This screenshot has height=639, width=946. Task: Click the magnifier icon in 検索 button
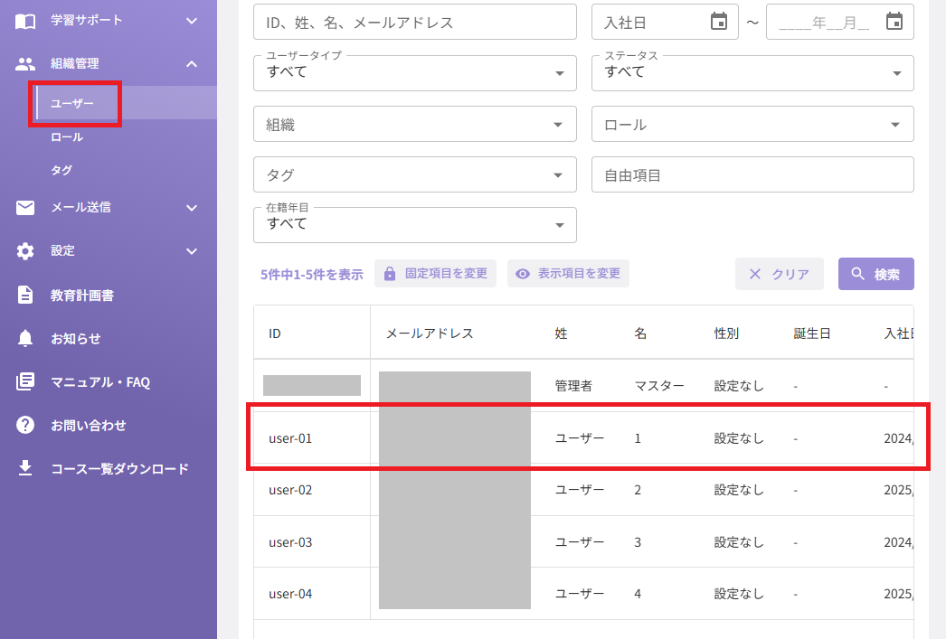(857, 274)
